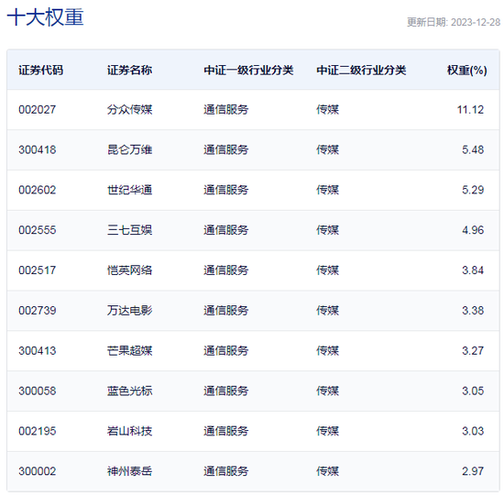This screenshot has height=496, width=504.
Task: Click the 证券名称 column header
Action: pos(129,70)
